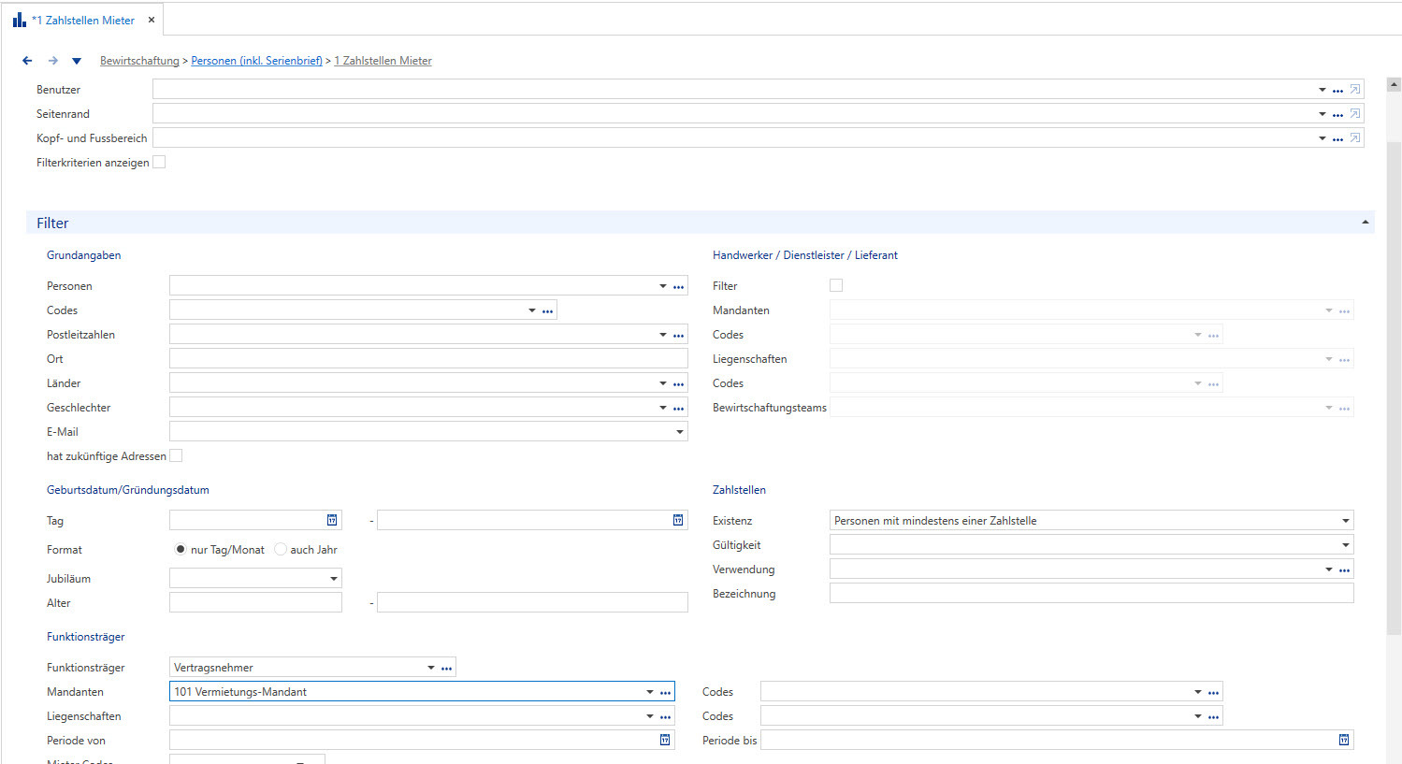Open the Verwendung ellipsis lookup

pyautogui.click(x=1345, y=570)
